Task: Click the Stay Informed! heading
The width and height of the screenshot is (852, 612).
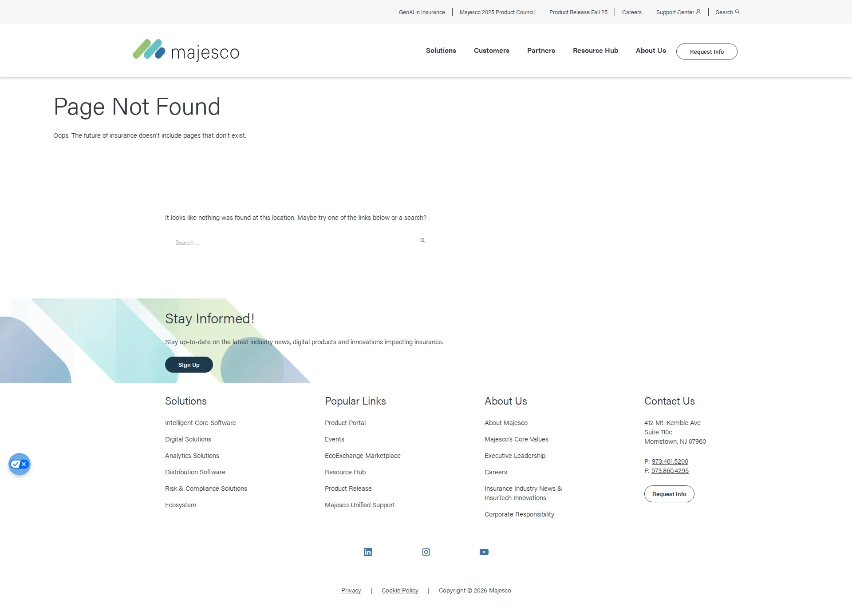Action: tap(209, 318)
